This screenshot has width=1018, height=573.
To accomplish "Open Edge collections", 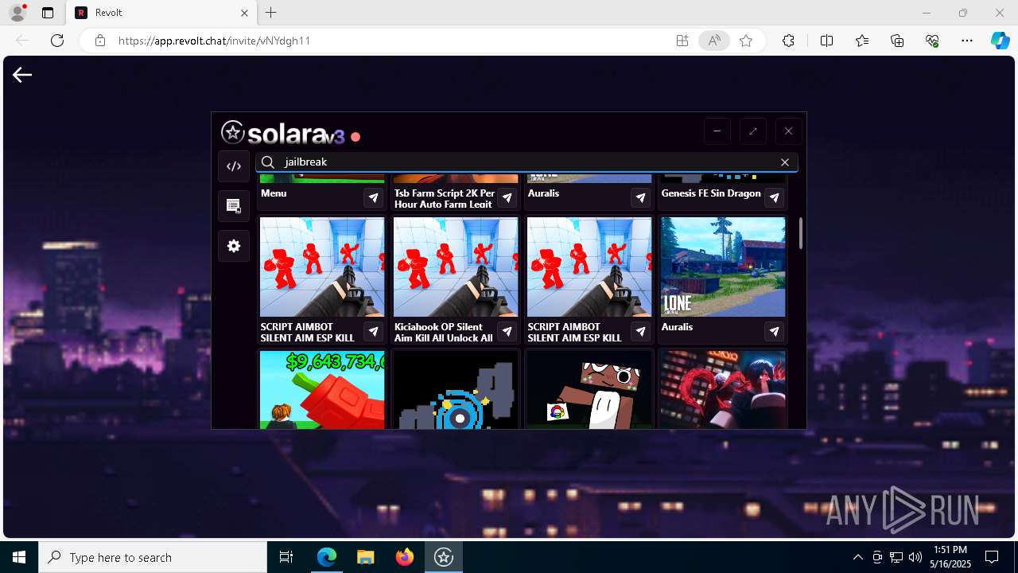I will (897, 41).
